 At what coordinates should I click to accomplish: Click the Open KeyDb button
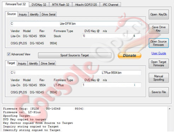pos(159,14)
